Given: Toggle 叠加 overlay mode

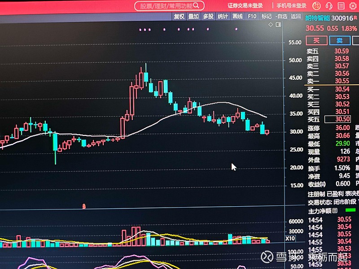Looking at the screenshot, I should coord(193,17).
